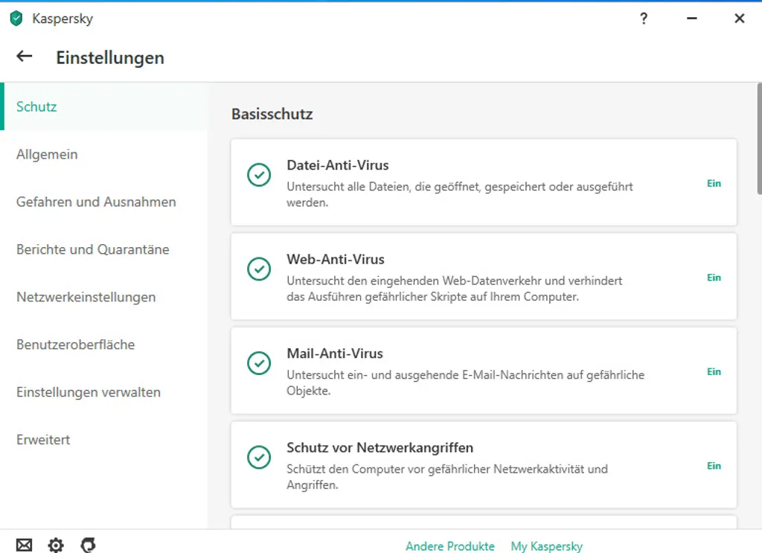
Task: Click the Kaspersky shield logo icon
Action: 16,19
